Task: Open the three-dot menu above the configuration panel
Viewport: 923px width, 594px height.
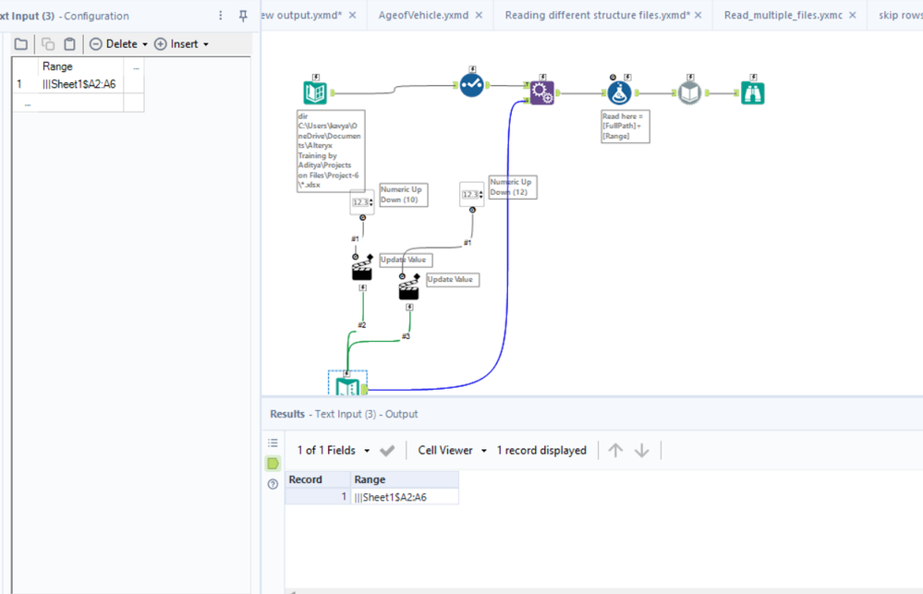Action: (x=219, y=16)
